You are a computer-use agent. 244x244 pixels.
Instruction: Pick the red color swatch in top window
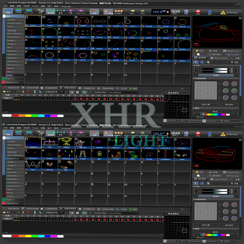point(15,115)
